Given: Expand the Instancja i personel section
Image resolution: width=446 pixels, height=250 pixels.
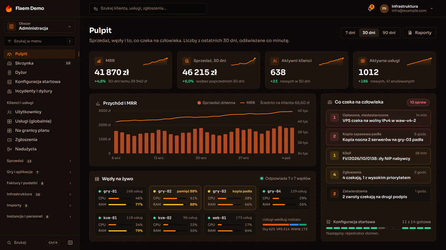Looking at the screenshot, I should pyautogui.click(x=39, y=217).
